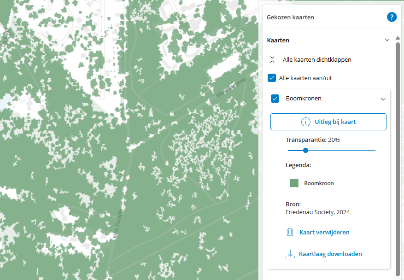
Task: Click Kaart verwijderen link
Action: click(x=324, y=233)
